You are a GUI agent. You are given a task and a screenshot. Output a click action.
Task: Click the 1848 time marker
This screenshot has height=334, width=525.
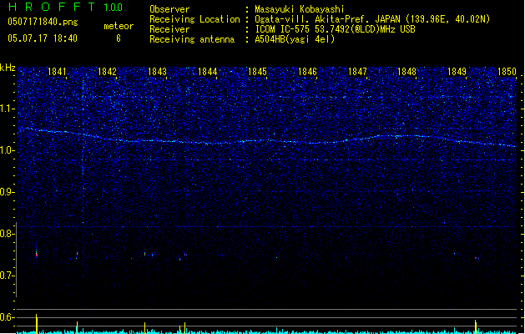point(406,72)
